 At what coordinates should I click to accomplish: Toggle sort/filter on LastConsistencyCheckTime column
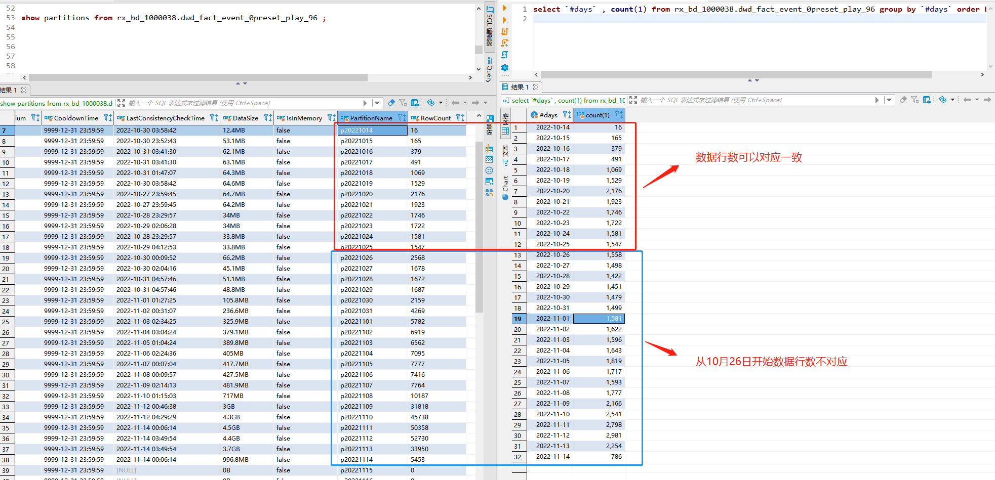click(x=214, y=118)
